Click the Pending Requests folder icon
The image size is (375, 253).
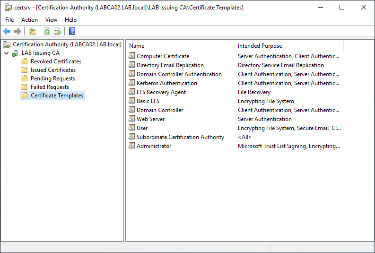(24, 79)
